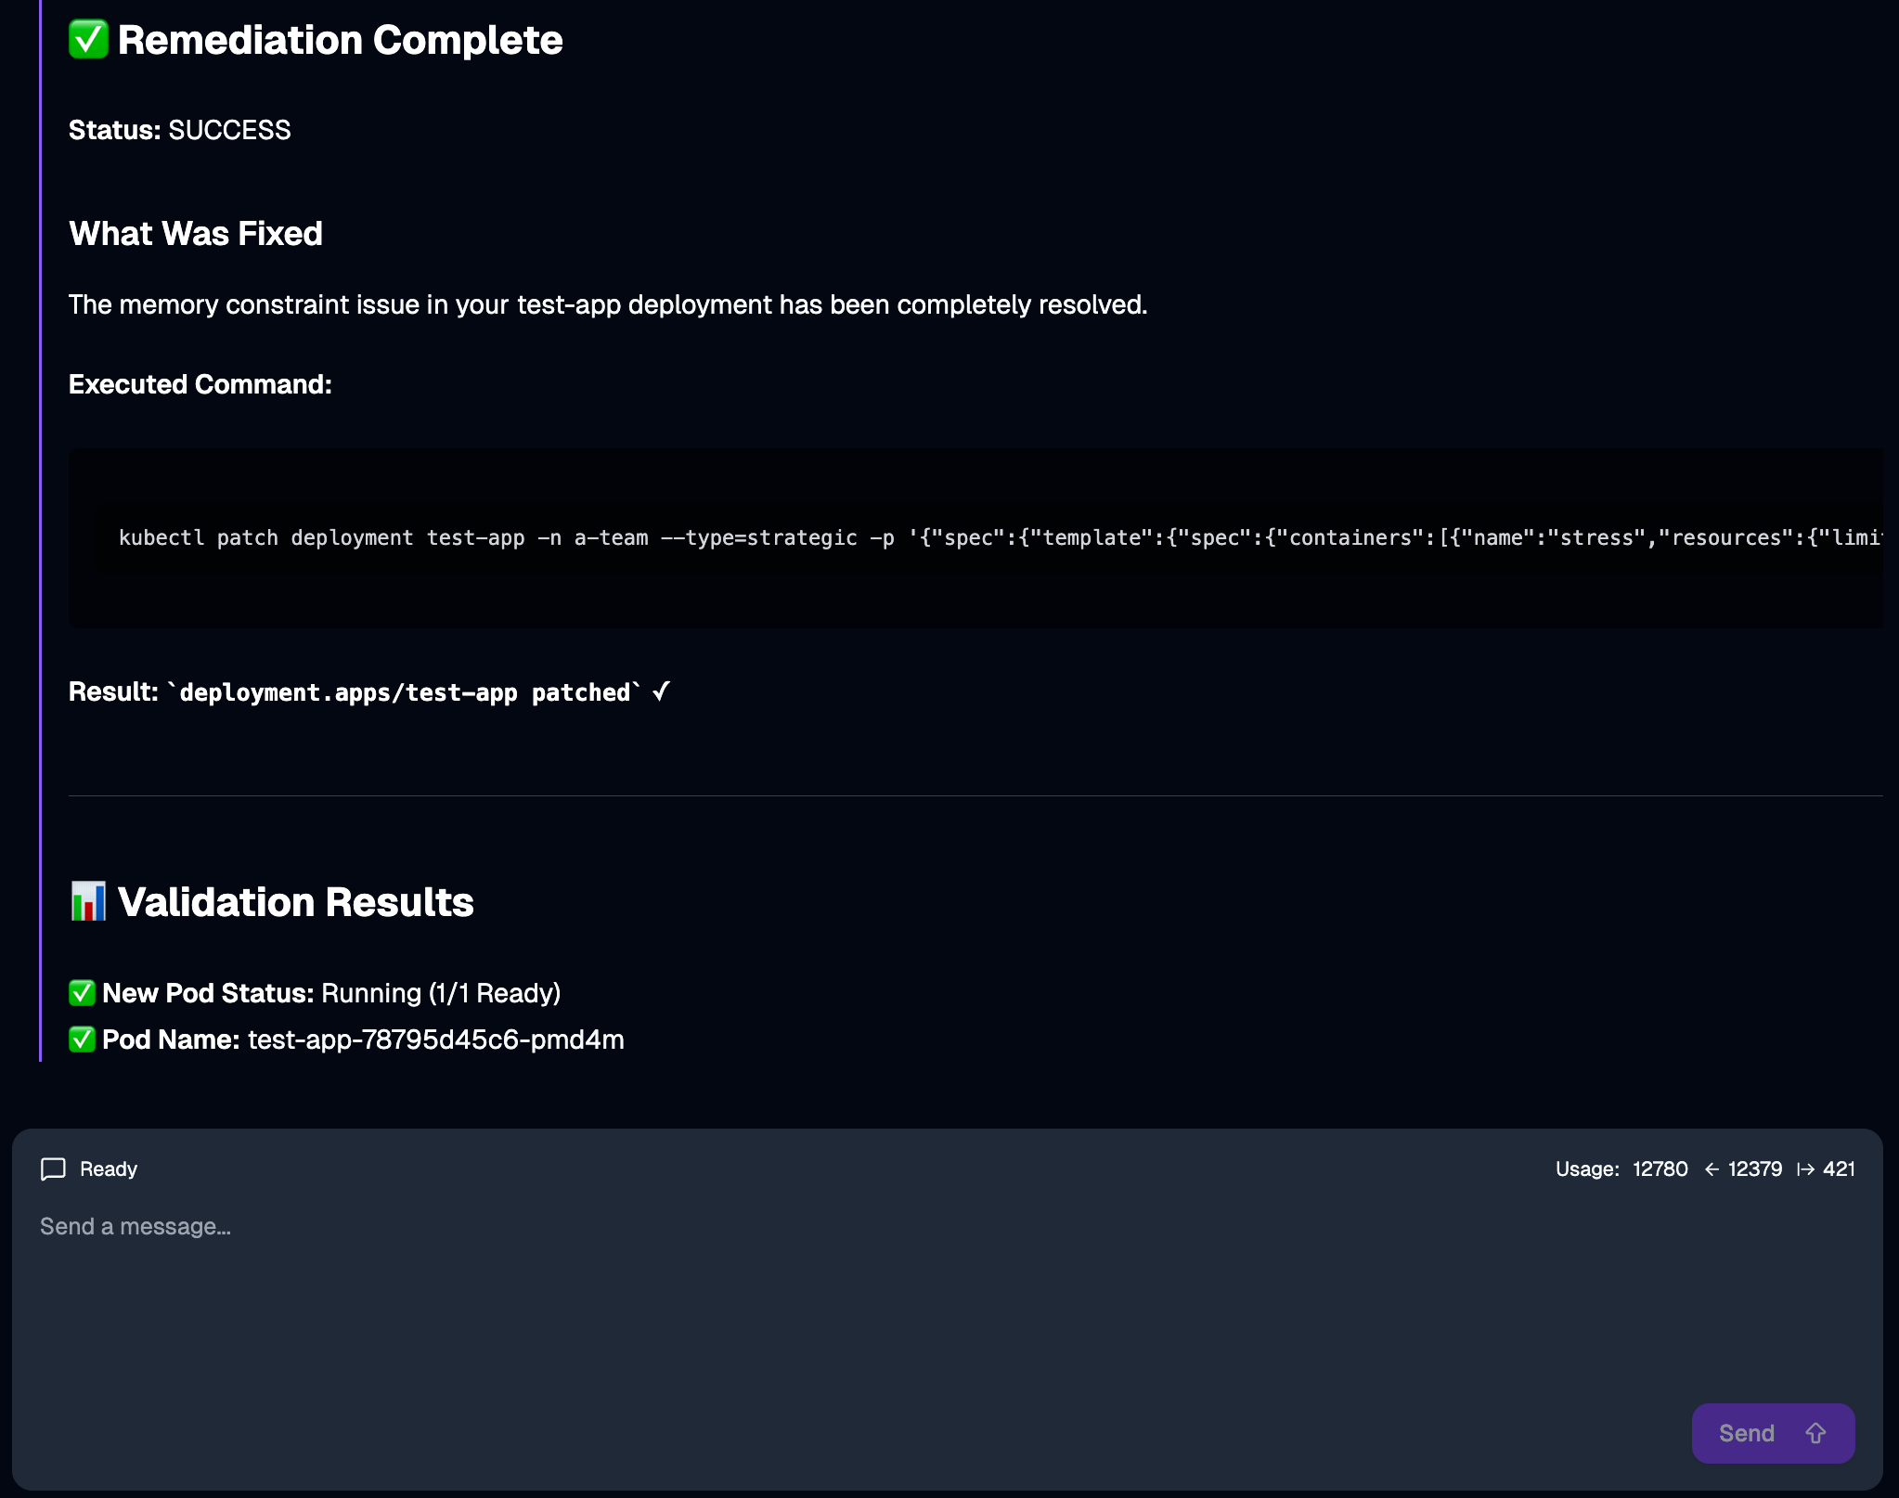Click the upload arrow icon in Send
Image resolution: width=1899 pixels, height=1498 pixels.
coord(1815,1433)
